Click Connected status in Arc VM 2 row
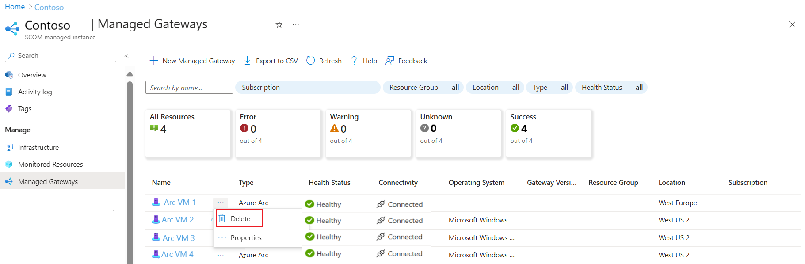The height and width of the screenshot is (264, 805). (400, 220)
